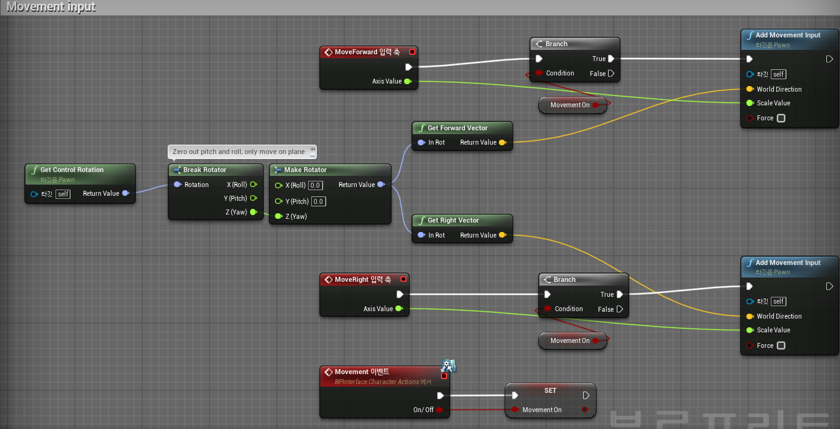Click the MoveForward node's Axis Value pin

click(407, 81)
